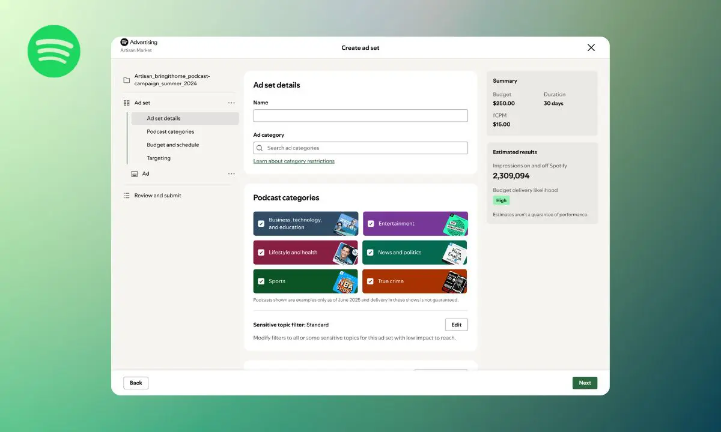Go to Budget and schedule in the sidebar
The width and height of the screenshot is (721, 432).
point(173,145)
